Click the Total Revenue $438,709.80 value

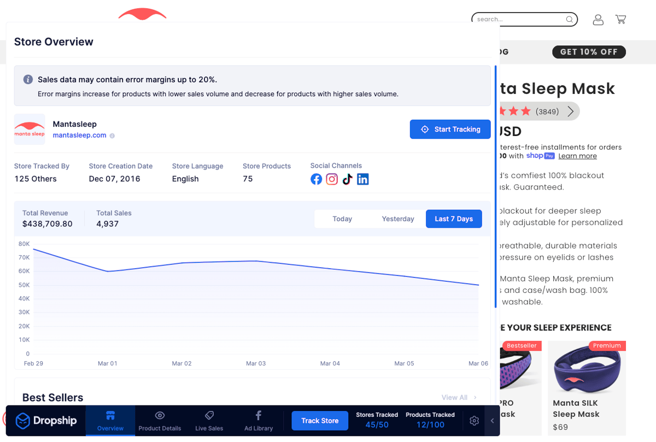point(48,224)
